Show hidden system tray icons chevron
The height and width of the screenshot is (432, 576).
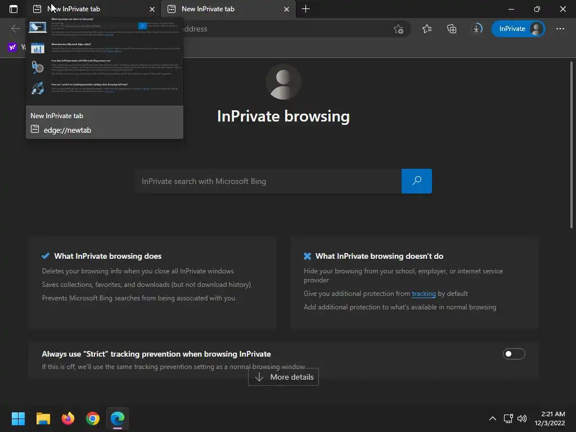[x=493, y=418]
